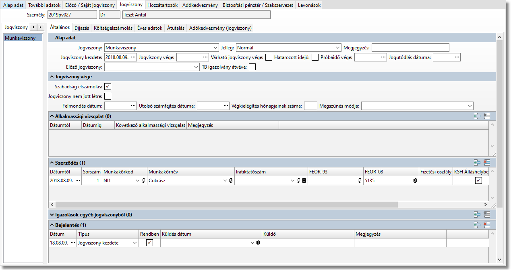
Task: Click paperclip icon in FEOR-08 cell 5135
Action: point(415,181)
